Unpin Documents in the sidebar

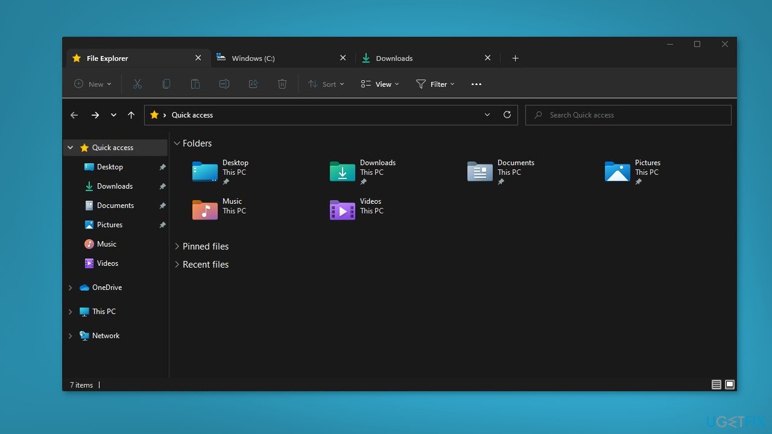tap(162, 205)
